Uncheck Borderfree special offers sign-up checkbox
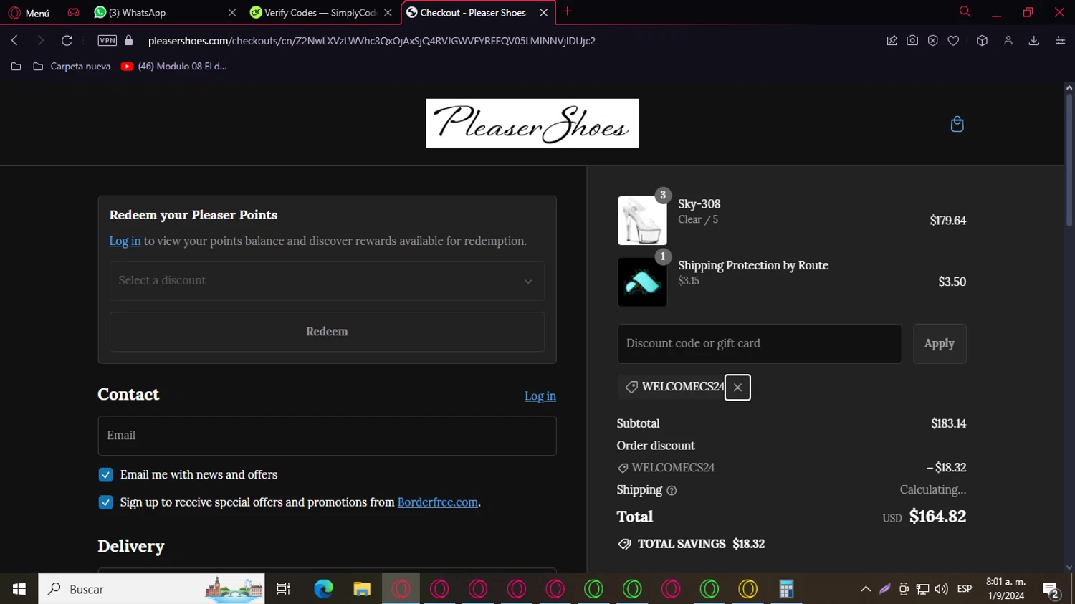Image resolution: width=1075 pixels, height=604 pixels. pos(105,502)
